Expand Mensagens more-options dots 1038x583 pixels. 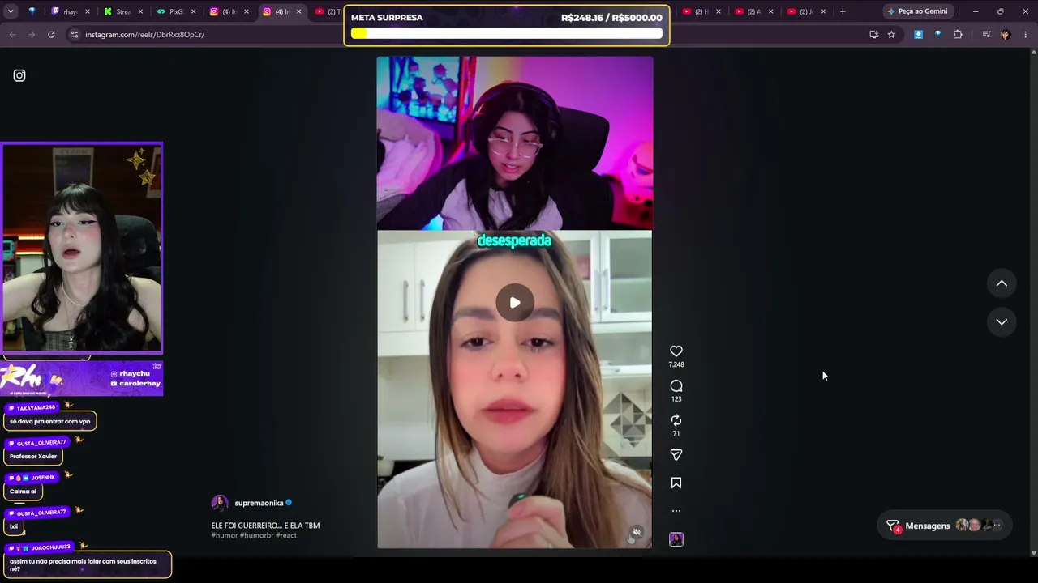pyautogui.click(x=997, y=526)
